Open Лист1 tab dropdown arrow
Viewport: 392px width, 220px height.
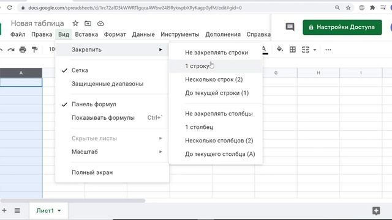(x=59, y=210)
